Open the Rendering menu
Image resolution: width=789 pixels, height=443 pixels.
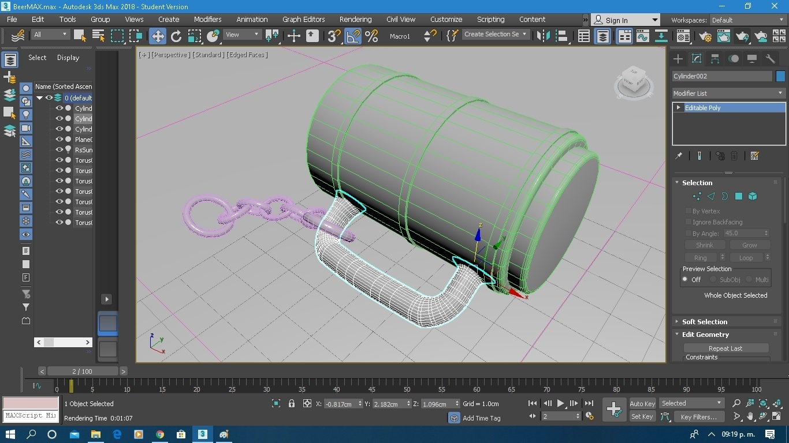click(x=355, y=19)
